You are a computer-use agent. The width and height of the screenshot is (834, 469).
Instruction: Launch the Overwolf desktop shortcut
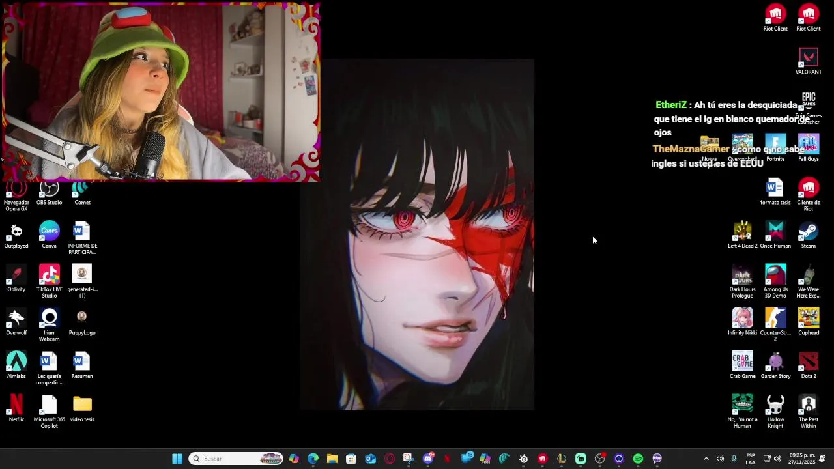(x=16, y=322)
